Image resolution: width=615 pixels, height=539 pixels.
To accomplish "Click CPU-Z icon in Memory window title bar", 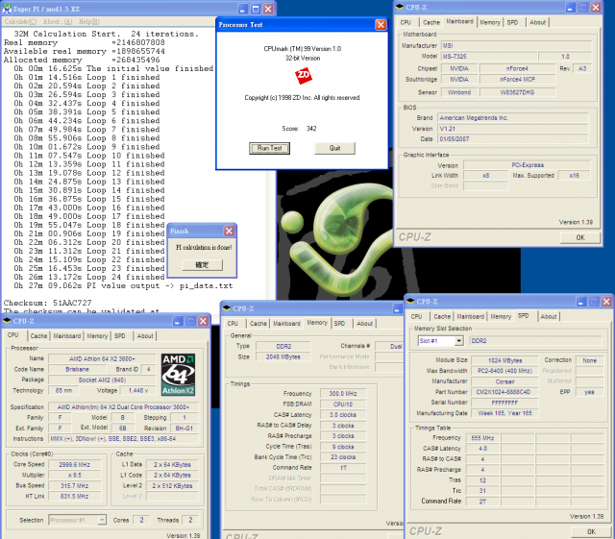I will (x=227, y=308).
